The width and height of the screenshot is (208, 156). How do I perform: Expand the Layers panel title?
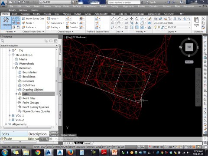pyautogui.click(x=172, y=32)
